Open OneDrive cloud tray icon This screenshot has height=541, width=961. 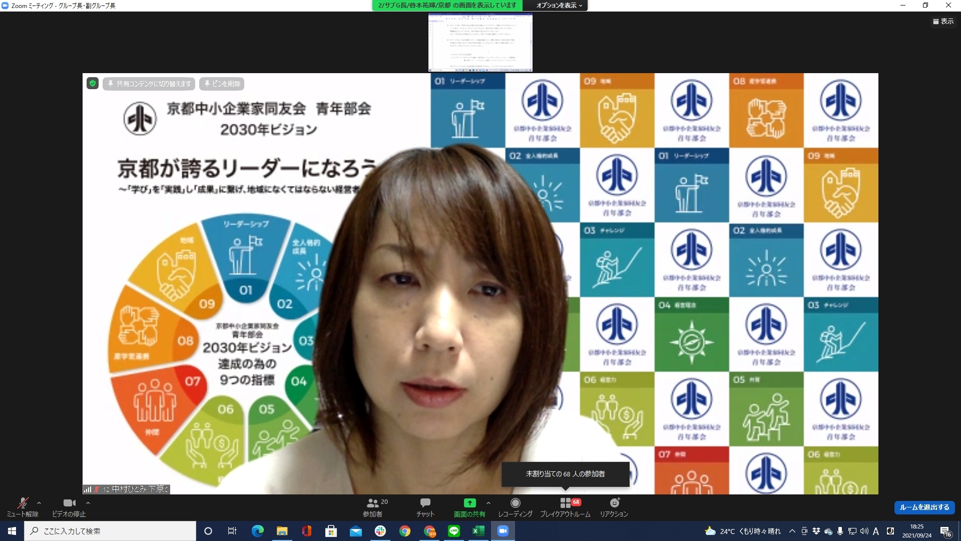click(828, 531)
